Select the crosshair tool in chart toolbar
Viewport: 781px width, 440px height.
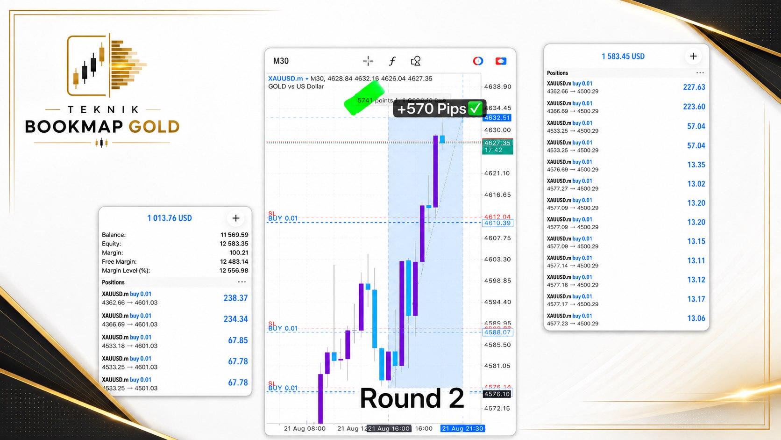coord(368,61)
